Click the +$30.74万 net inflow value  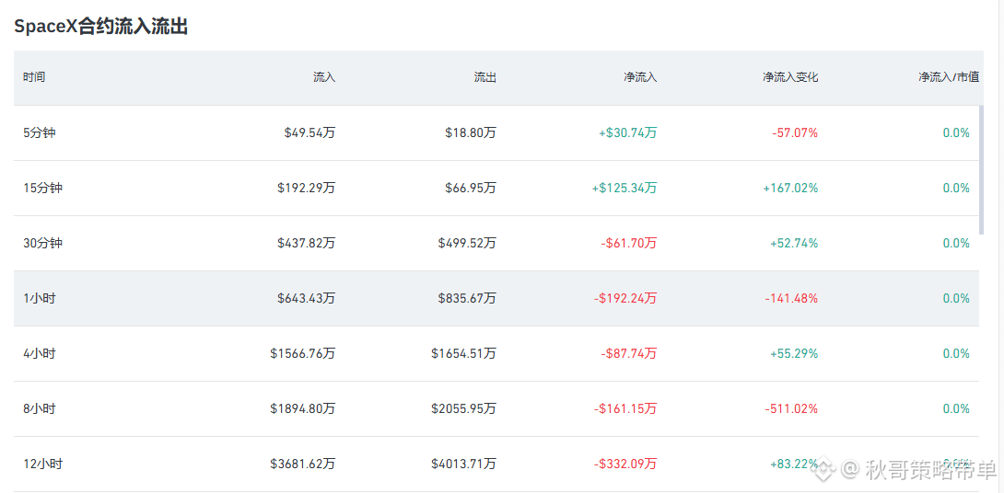pos(627,133)
